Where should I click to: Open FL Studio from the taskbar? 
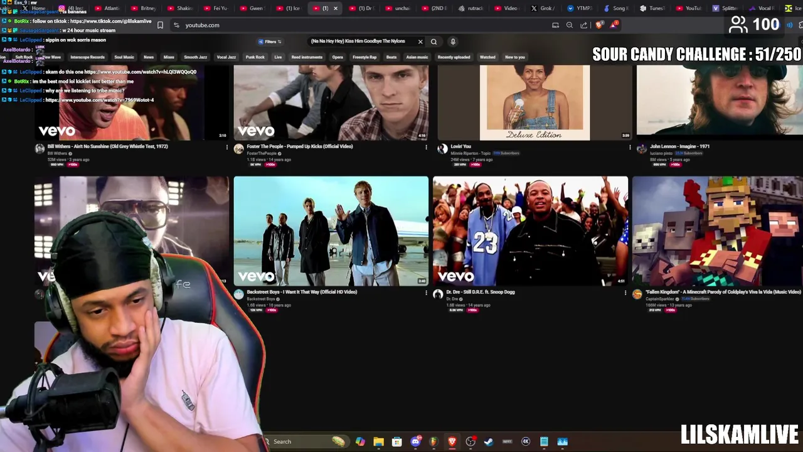(433, 441)
